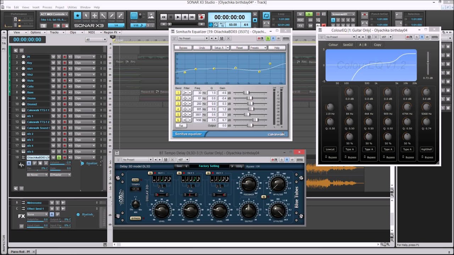Rewind the transport

[164, 17]
